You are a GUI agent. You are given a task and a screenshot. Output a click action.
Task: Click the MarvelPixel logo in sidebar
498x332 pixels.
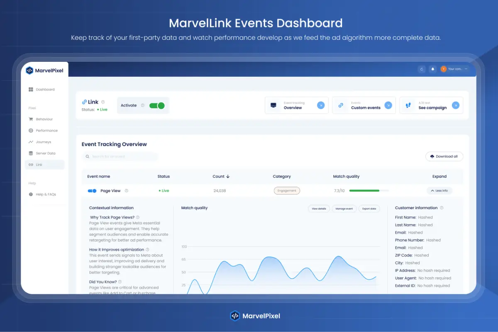tap(45, 71)
